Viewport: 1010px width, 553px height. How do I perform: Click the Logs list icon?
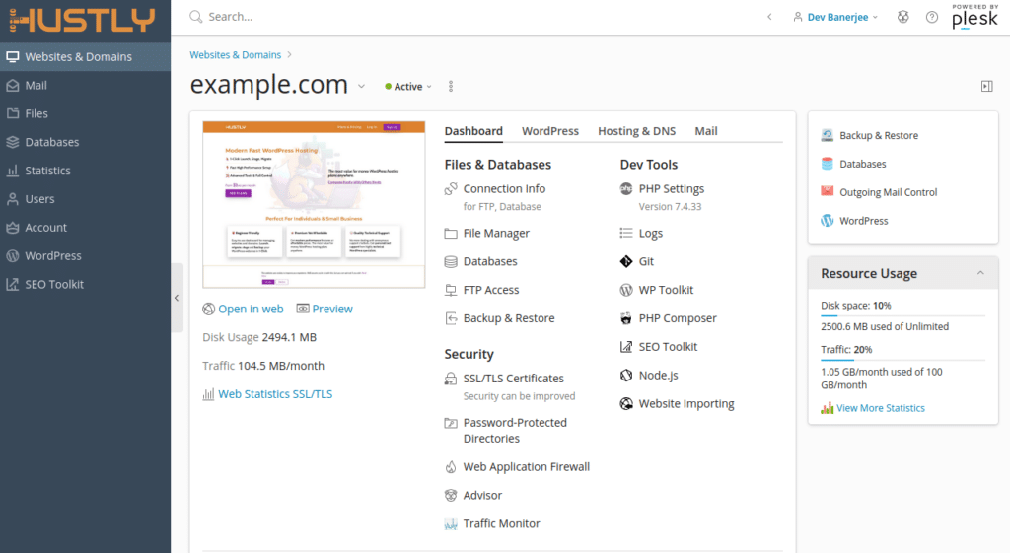(626, 233)
